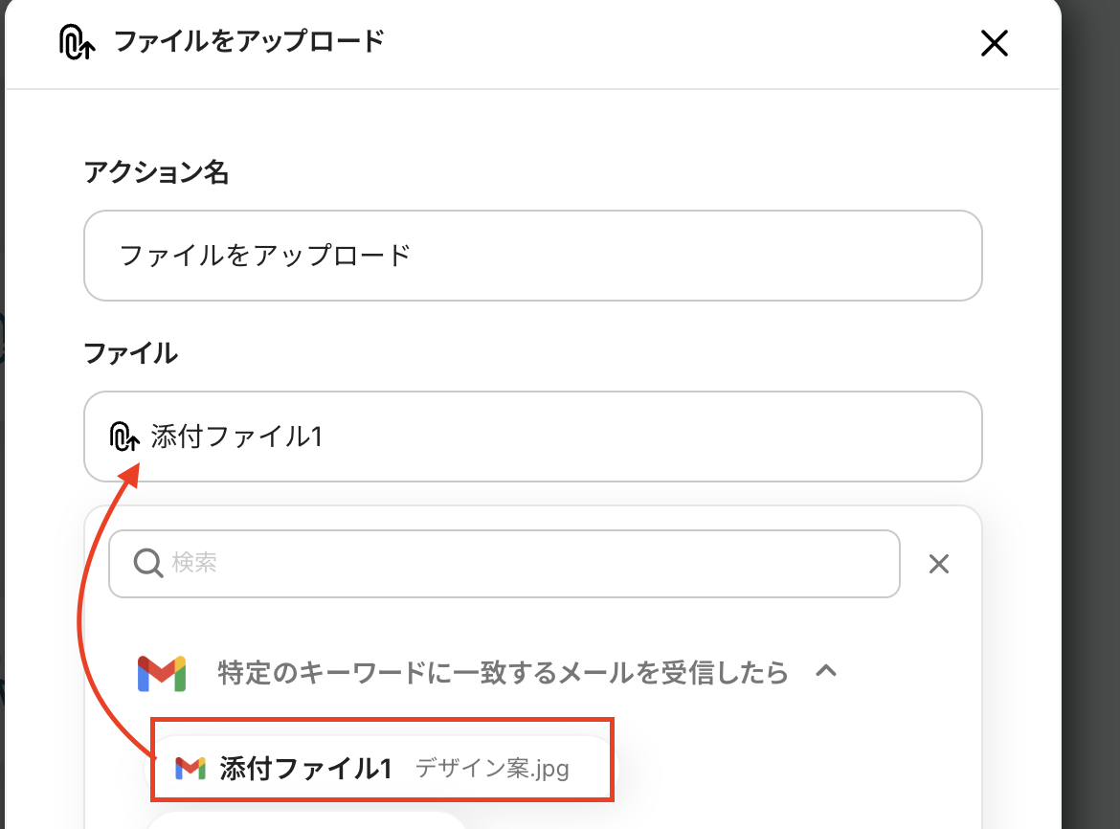Image resolution: width=1120 pixels, height=829 pixels.
Task: Click the partially visible option below 添付ファイル1
Action: point(306,819)
